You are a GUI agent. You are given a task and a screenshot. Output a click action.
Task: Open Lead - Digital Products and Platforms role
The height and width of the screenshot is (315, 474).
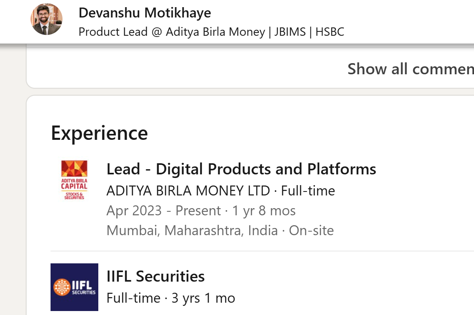pyautogui.click(x=241, y=169)
